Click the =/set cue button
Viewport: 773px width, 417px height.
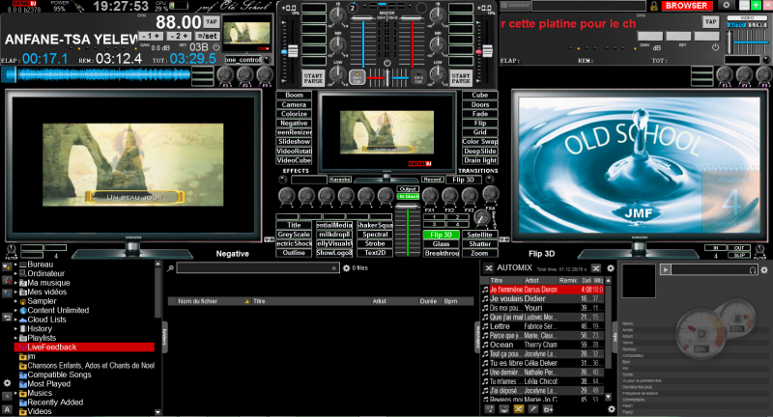207,36
